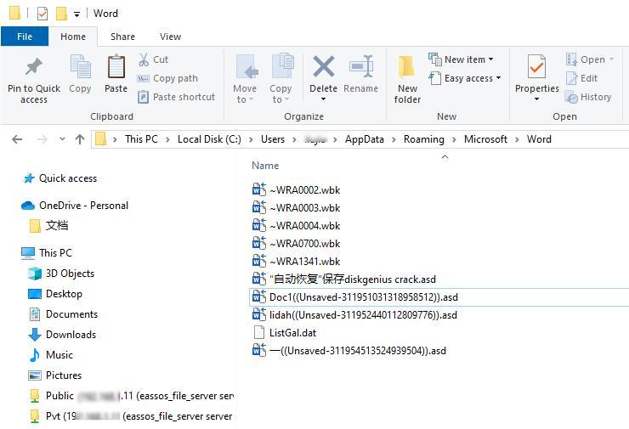This screenshot has width=629, height=429.
Task: Open 3D Objects folder
Action: coord(61,274)
